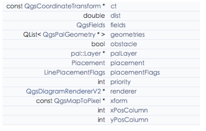Open the QgsPalGeometry class link
The image size is (206, 131).
[69, 35]
